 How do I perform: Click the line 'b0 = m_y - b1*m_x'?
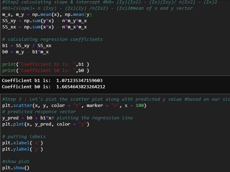(25, 52)
